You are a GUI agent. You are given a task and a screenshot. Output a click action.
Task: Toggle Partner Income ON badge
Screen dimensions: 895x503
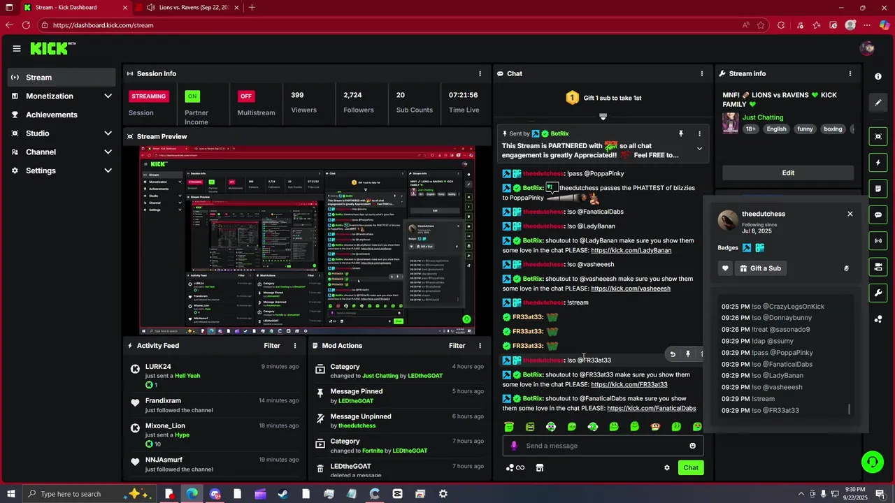[192, 96]
